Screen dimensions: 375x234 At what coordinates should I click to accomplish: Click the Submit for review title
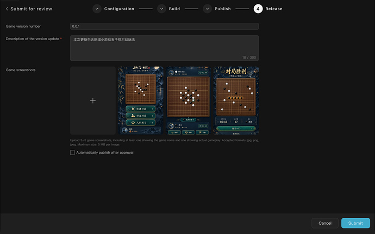point(32,9)
